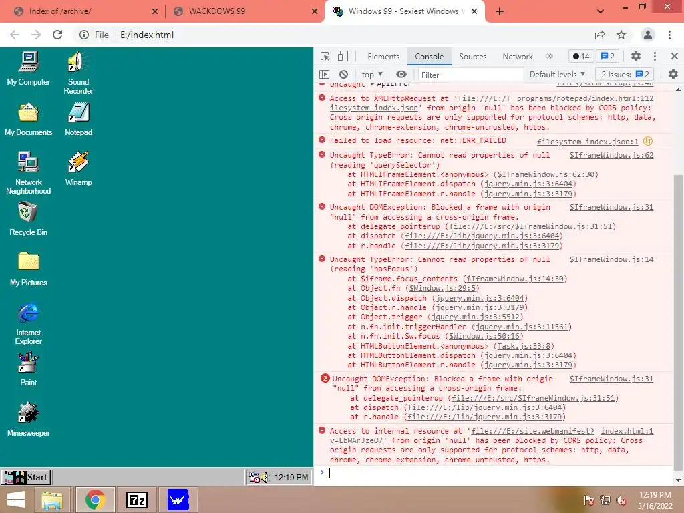Open the programs/notepad/index.html:112 source link
Screen dimensions: 684x513
tap(585, 99)
